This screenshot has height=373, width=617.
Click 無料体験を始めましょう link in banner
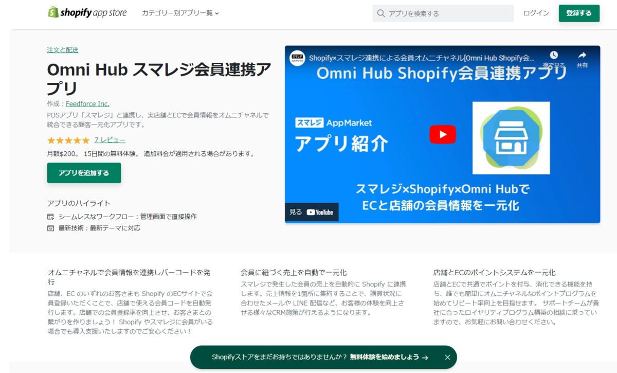click(x=389, y=357)
